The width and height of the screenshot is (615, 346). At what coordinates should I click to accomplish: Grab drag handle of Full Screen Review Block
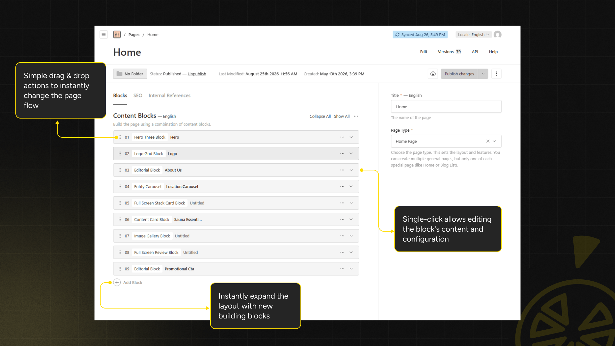tap(120, 252)
